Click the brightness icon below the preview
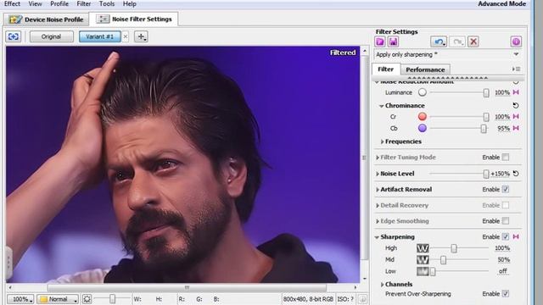 coord(87,299)
